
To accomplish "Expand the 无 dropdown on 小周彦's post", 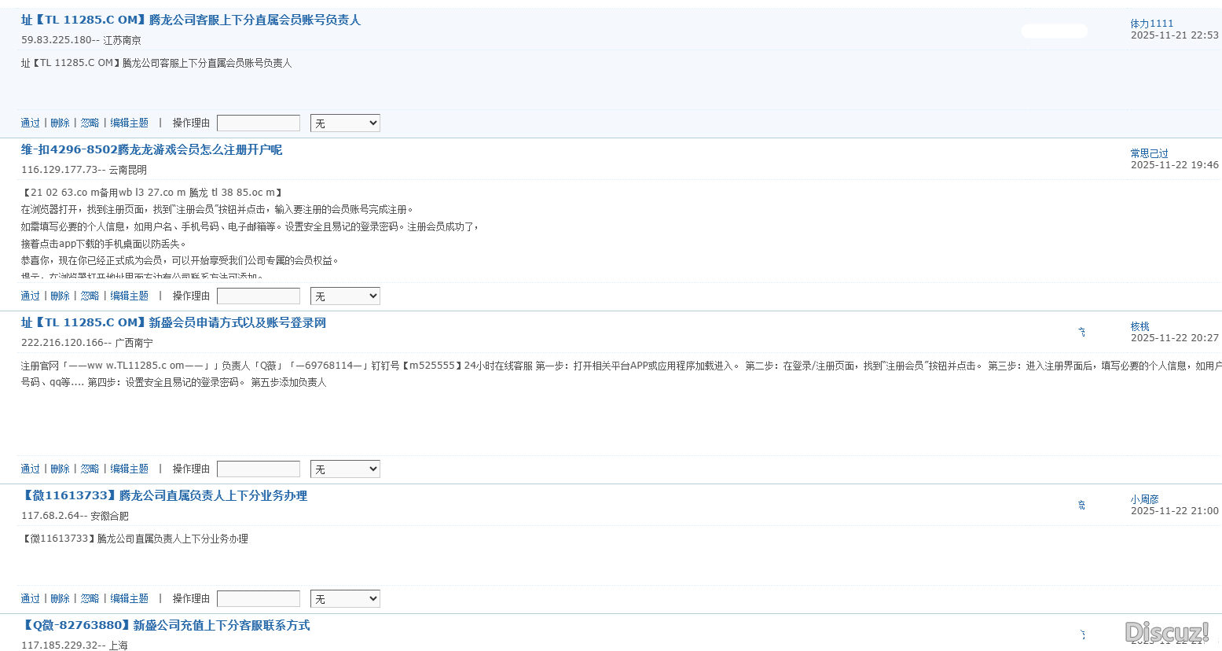I will click(x=345, y=598).
